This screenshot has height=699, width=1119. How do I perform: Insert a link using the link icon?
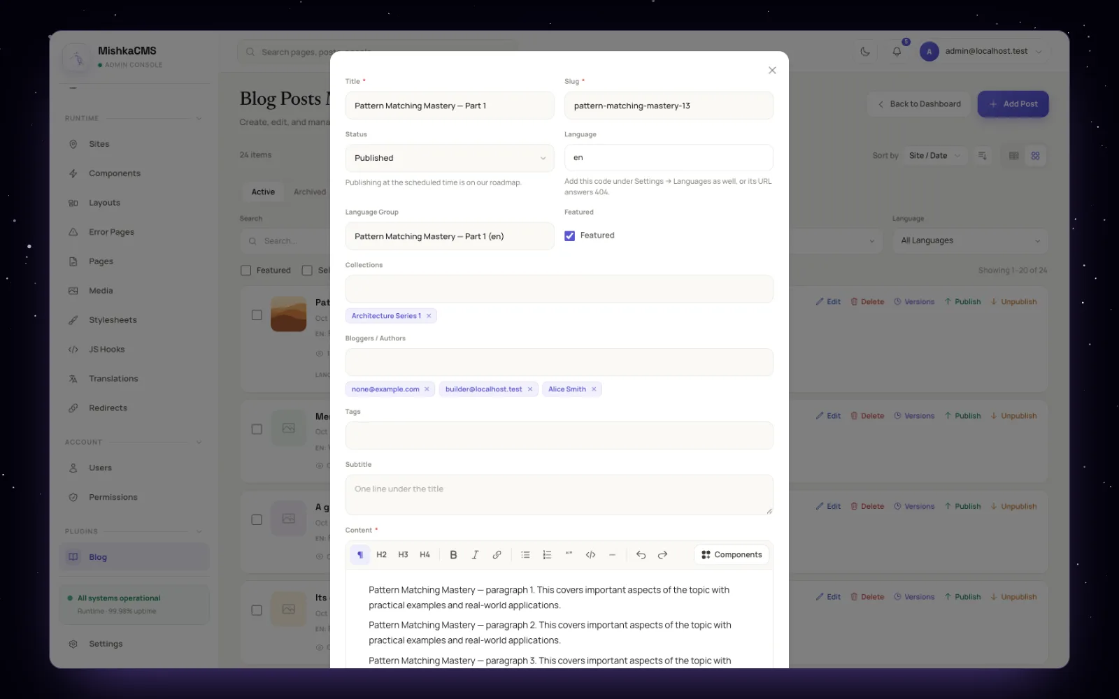tap(497, 555)
